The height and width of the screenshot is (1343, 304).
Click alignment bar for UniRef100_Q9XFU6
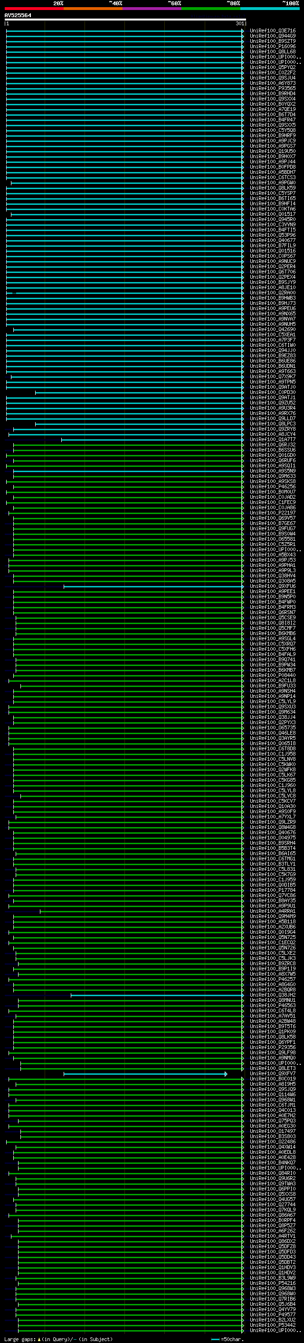coord(153,586)
